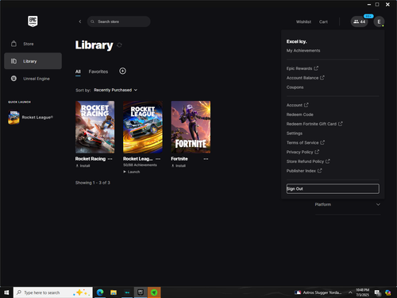
Task: Open Microsoft Edge from the taskbar
Action: [100, 292]
